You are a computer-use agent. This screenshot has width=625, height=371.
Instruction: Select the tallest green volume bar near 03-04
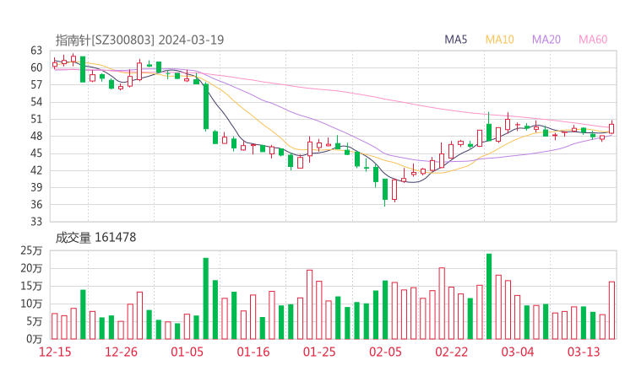(489, 297)
